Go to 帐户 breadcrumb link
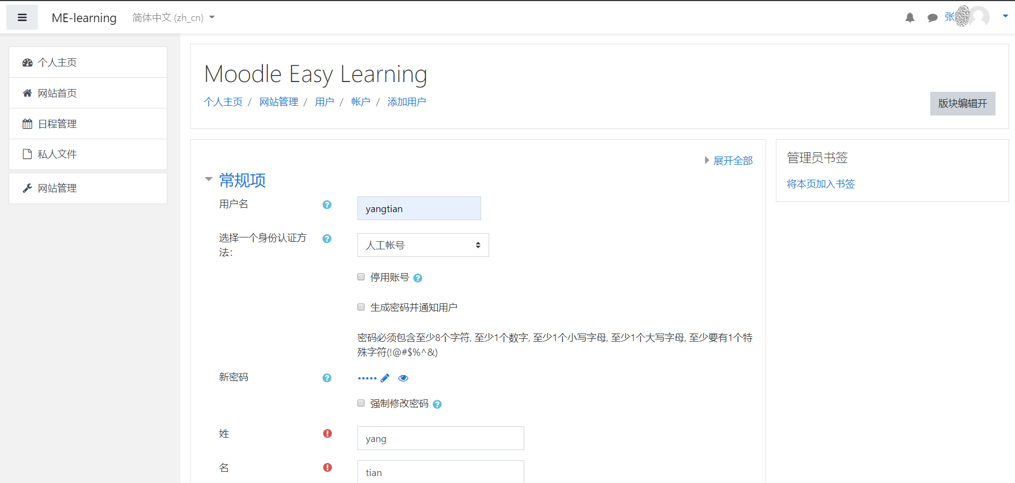The width and height of the screenshot is (1015, 483). coord(361,102)
